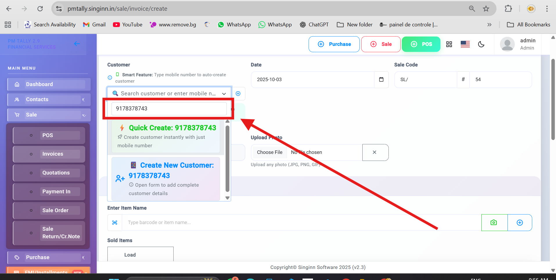Open the date picker calendar icon
Screen dimensions: 556x280
381,79
